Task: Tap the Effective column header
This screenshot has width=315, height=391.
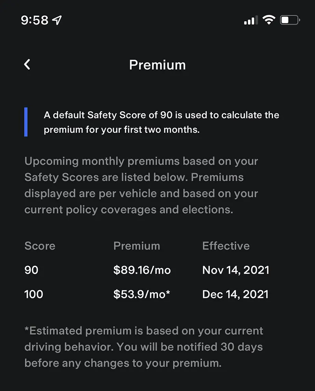Action: (x=226, y=246)
